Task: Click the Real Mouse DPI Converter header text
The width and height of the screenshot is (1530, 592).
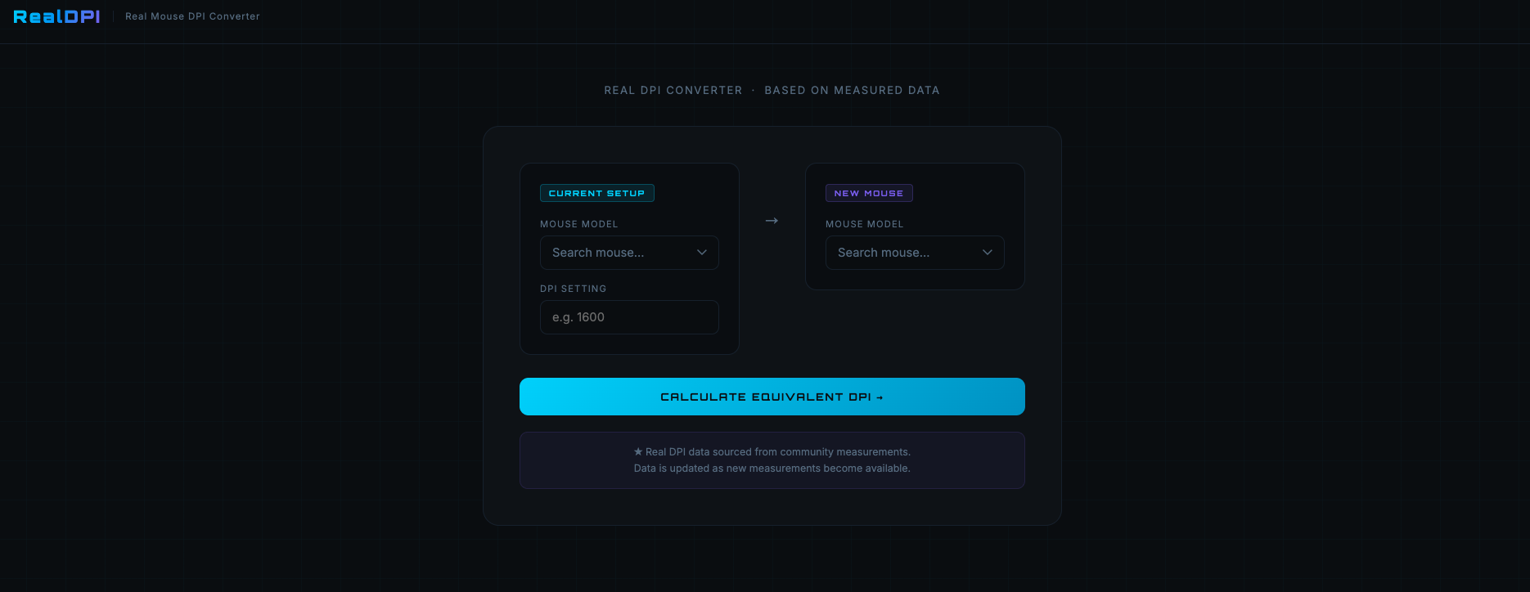Action: [x=192, y=16]
